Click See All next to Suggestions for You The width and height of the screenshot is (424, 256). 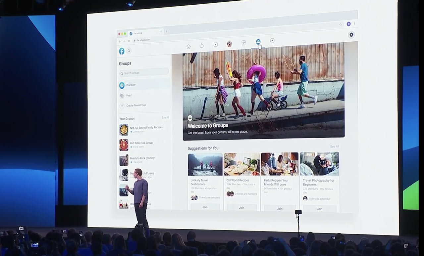(x=334, y=147)
